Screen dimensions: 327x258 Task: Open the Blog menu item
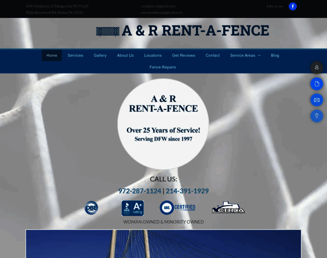275,55
